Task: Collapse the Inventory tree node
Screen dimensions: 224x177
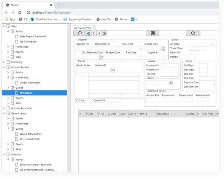Action: (4, 154)
